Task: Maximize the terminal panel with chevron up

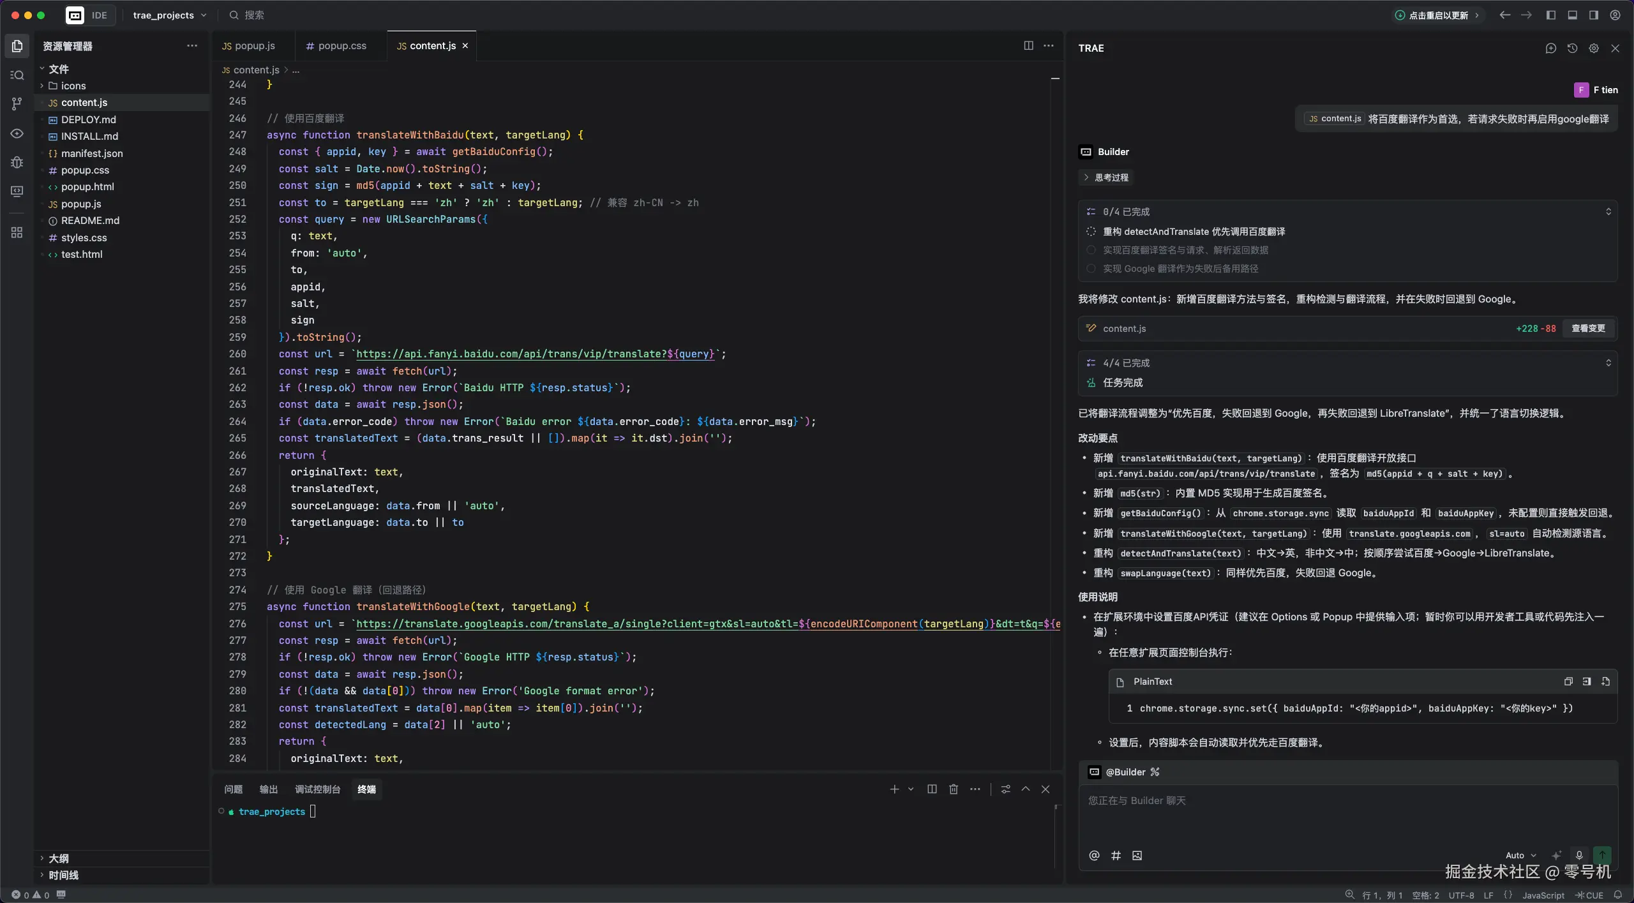Action: tap(1025, 789)
